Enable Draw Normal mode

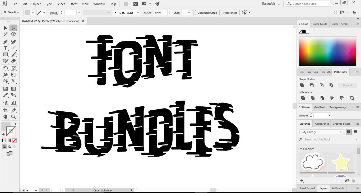(x=4, y=147)
